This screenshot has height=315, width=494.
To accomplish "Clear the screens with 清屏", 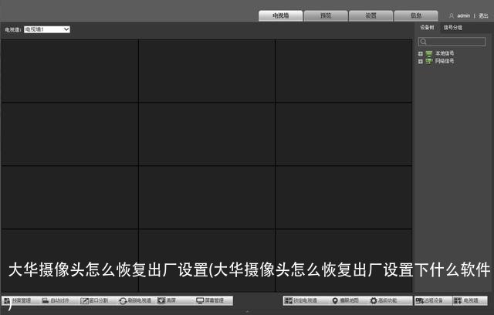I will click(x=167, y=300).
